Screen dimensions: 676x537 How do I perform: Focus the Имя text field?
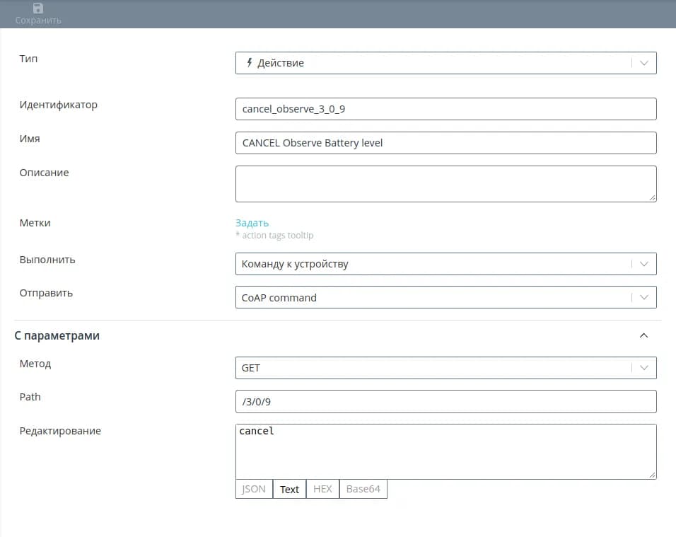click(445, 143)
